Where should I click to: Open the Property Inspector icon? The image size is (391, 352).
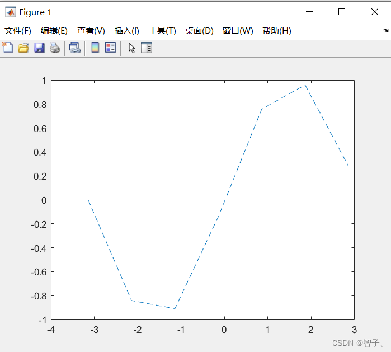click(147, 48)
